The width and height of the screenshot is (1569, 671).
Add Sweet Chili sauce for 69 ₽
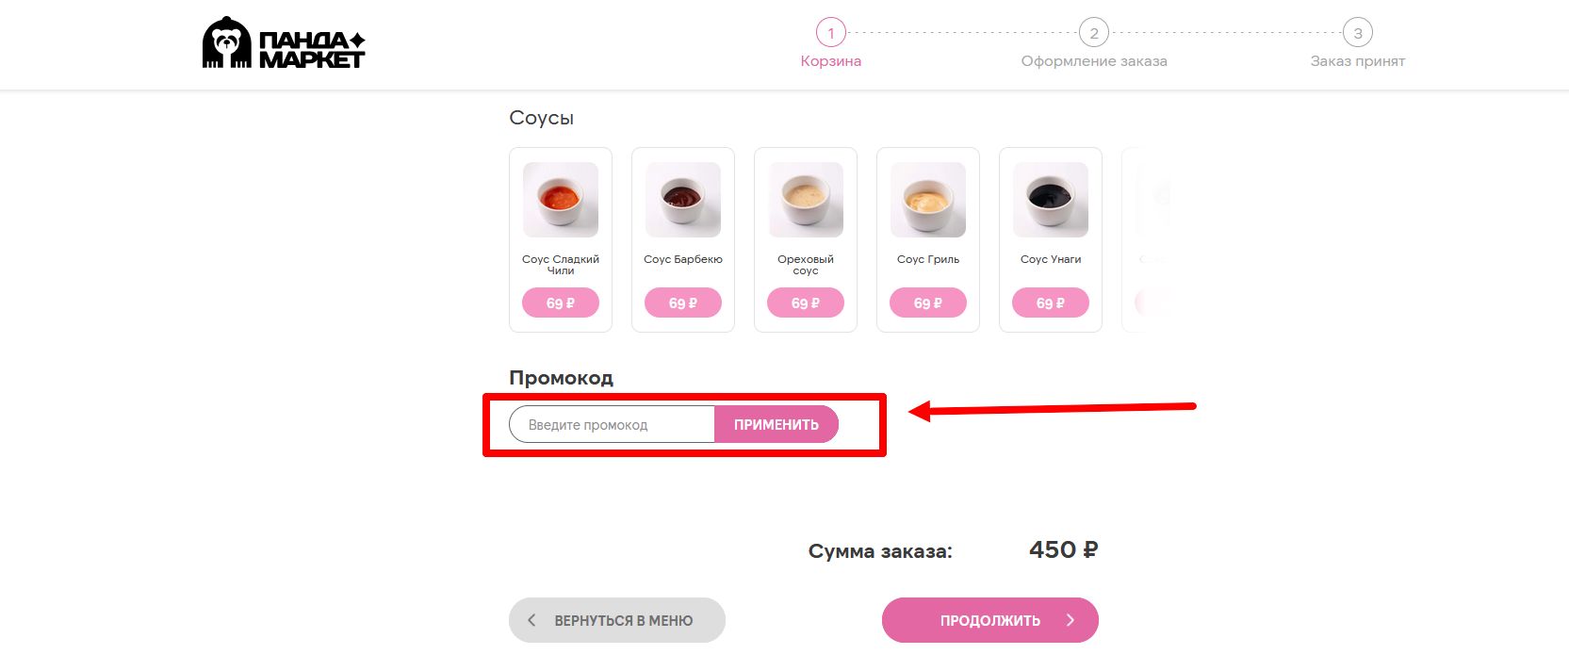click(561, 303)
